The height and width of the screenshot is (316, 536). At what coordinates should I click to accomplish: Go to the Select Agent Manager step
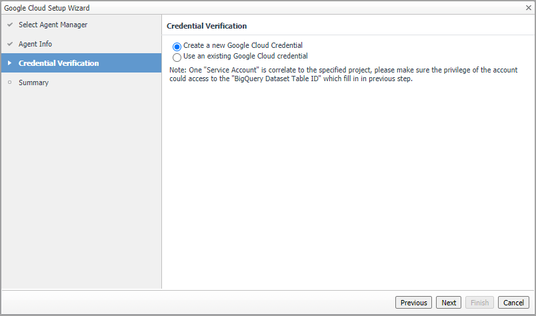click(x=53, y=25)
